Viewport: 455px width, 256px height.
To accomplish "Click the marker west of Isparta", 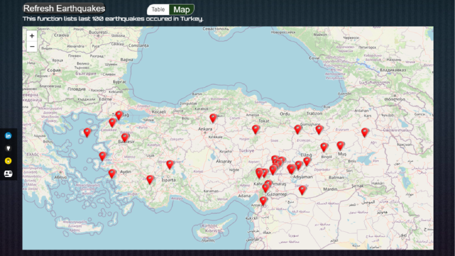I will click(150, 180).
